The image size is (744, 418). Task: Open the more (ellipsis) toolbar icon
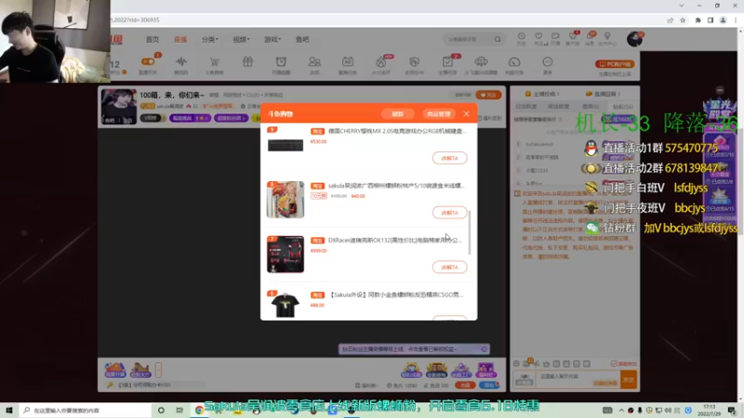point(548,61)
